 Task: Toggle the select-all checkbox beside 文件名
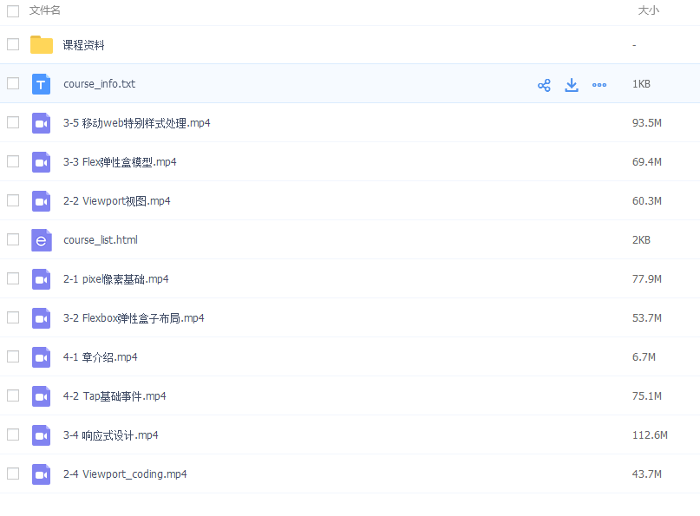[x=13, y=10]
